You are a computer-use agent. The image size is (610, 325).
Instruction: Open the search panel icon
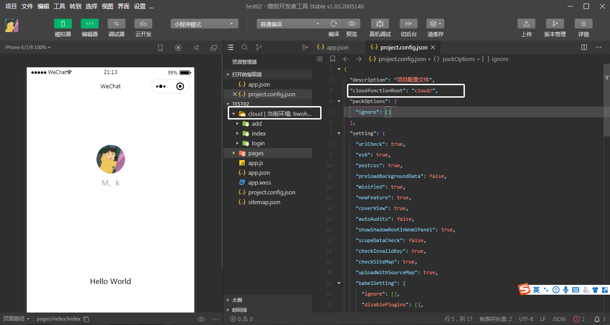245,47
